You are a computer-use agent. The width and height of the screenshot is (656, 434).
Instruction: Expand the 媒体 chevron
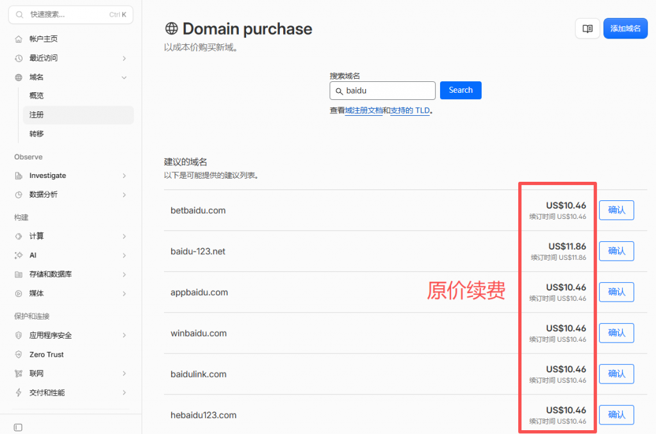point(124,294)
